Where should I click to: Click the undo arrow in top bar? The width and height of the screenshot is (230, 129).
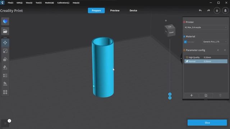(x=200, y=10)
